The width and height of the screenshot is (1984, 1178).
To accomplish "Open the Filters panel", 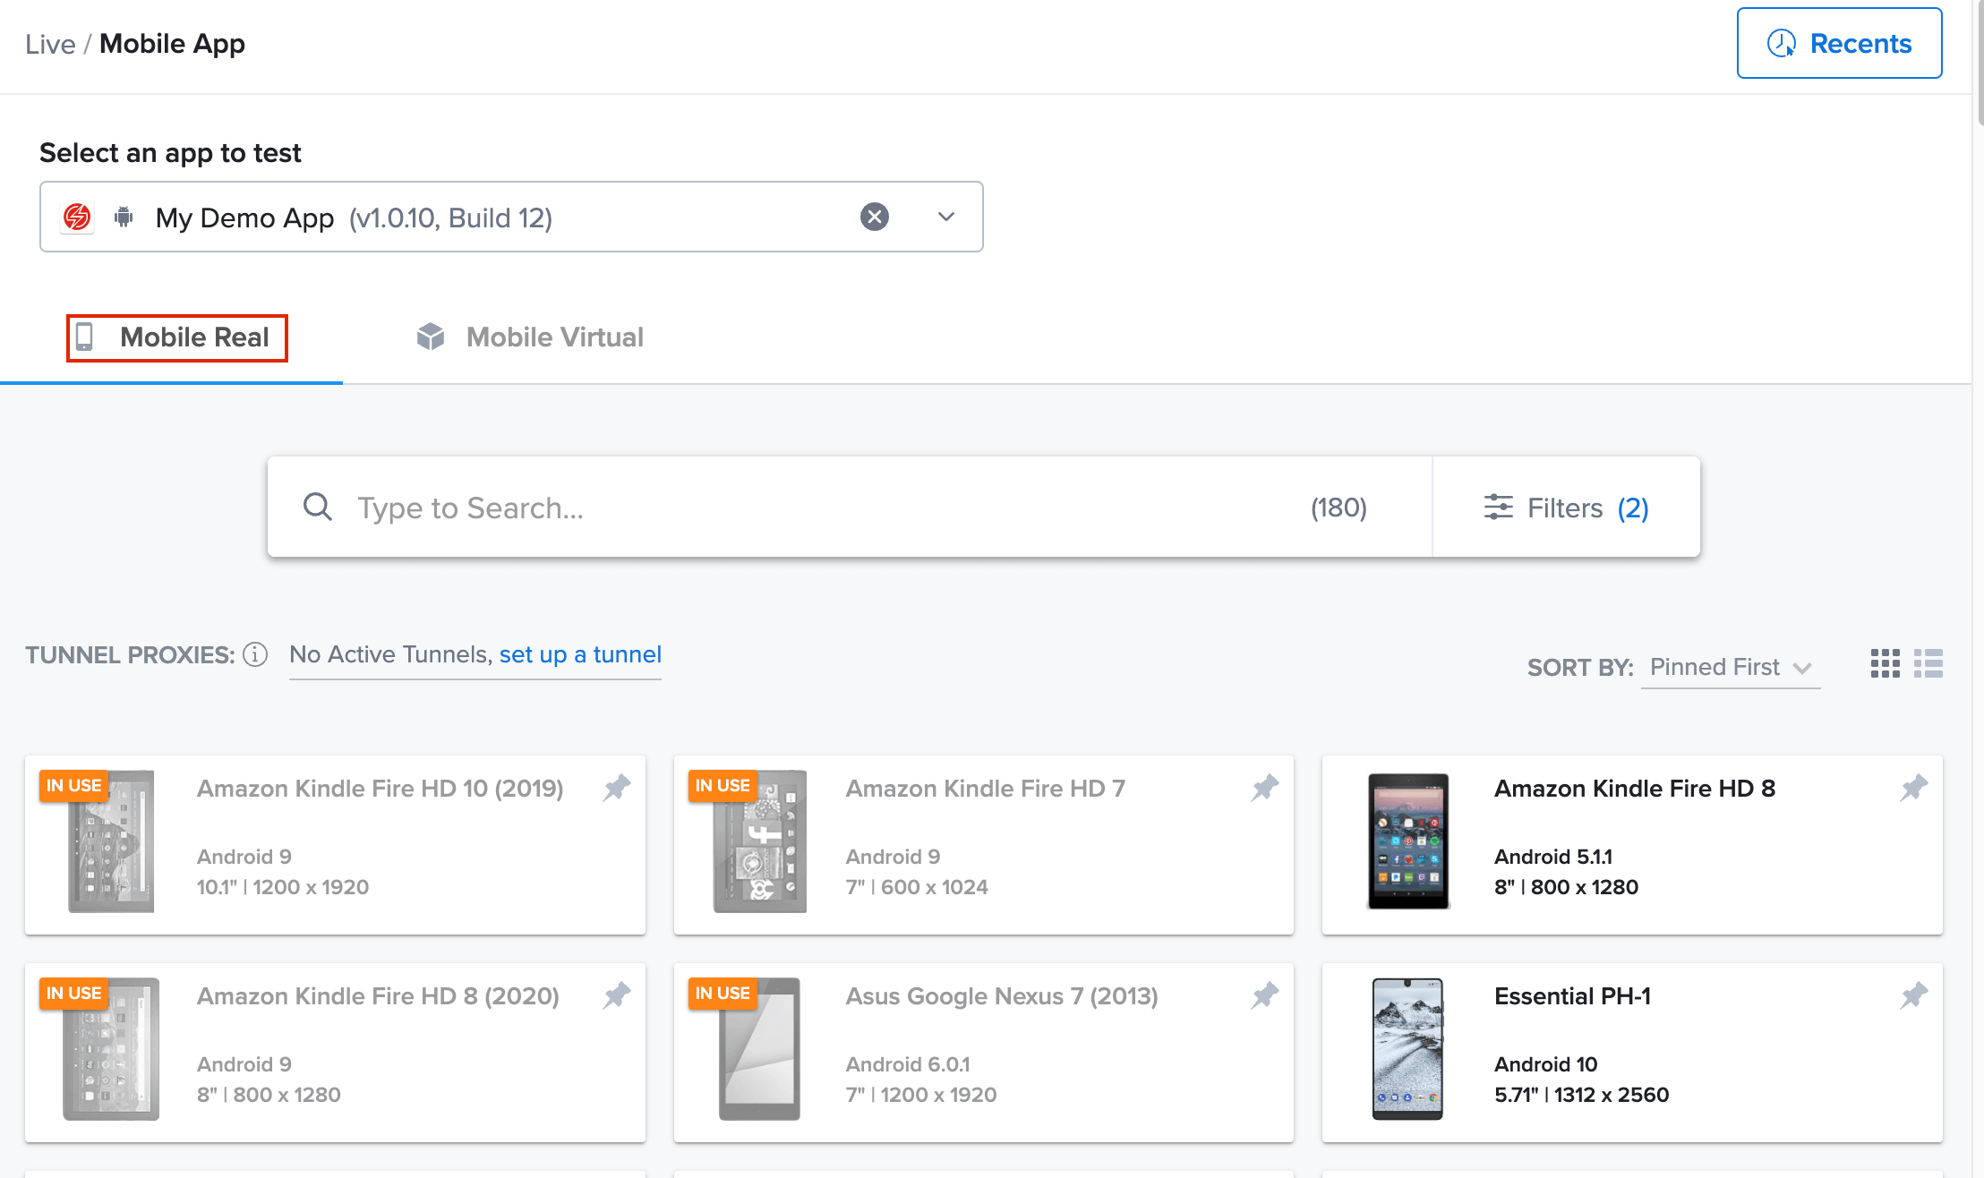I will (1565, 508).
